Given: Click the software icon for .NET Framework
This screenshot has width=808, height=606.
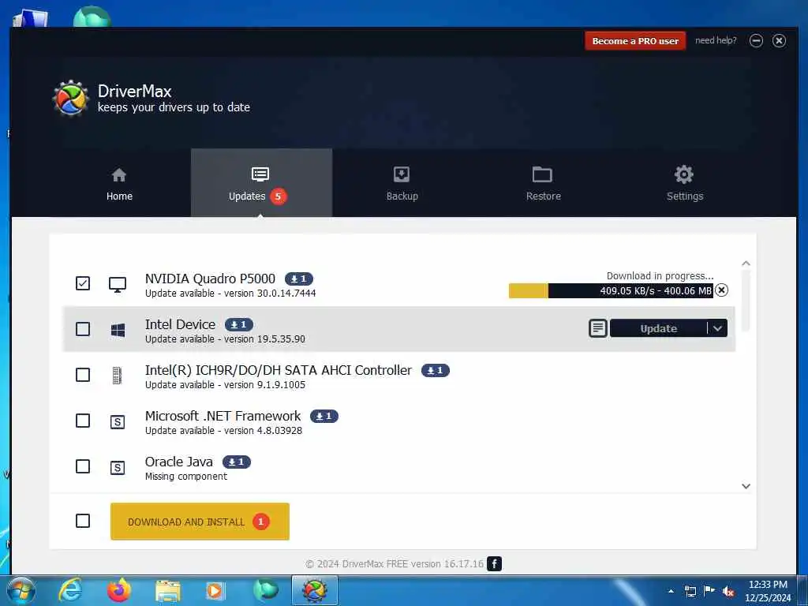Looking at the screenshot, I should coord(118,422).
